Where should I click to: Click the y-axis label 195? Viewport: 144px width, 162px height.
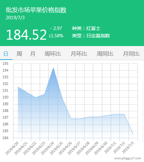coord(5,64)
